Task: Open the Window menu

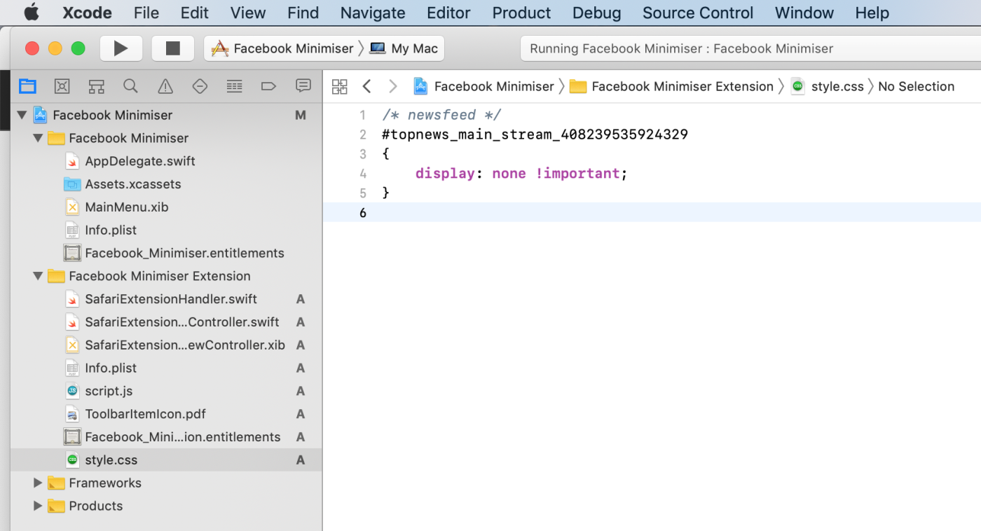Action: pos(804,13)
